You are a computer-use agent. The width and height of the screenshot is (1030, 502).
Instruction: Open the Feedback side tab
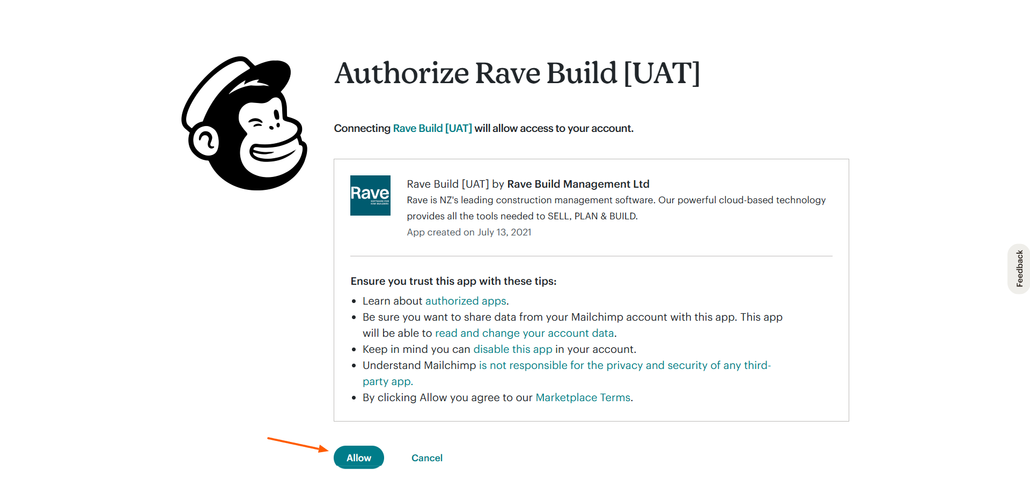[x=1019, y=269]
